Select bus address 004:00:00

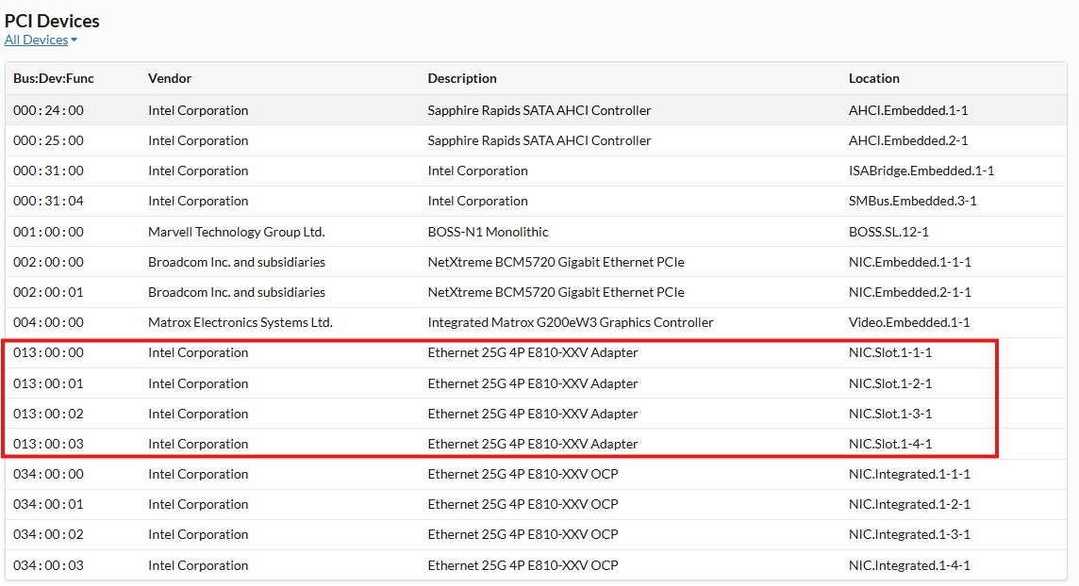pyautogui.click(x=48, y=323)
